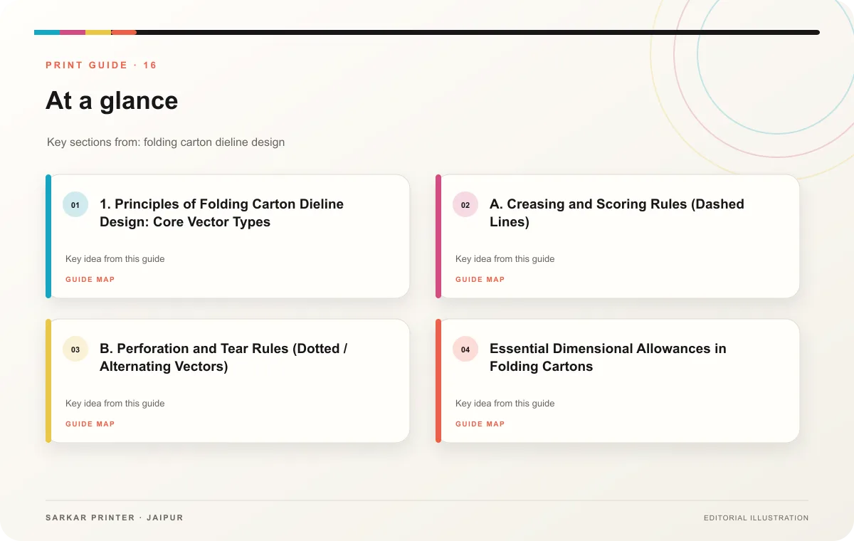The image size is (854, 541).
Task: Click 'Key idea from this guide' in card 04
Action: click(505, 404)
